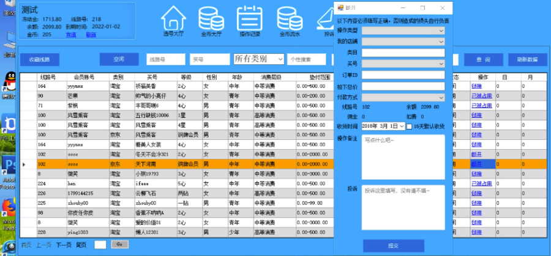The image size is (551, 256).
Task: Open the 所有类别 category filter
Action: click(258, 59)
